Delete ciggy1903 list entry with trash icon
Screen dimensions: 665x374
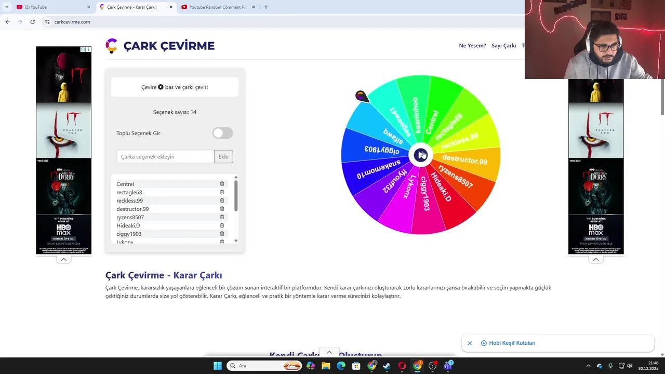pyautogui.click(x=222, y=234)
